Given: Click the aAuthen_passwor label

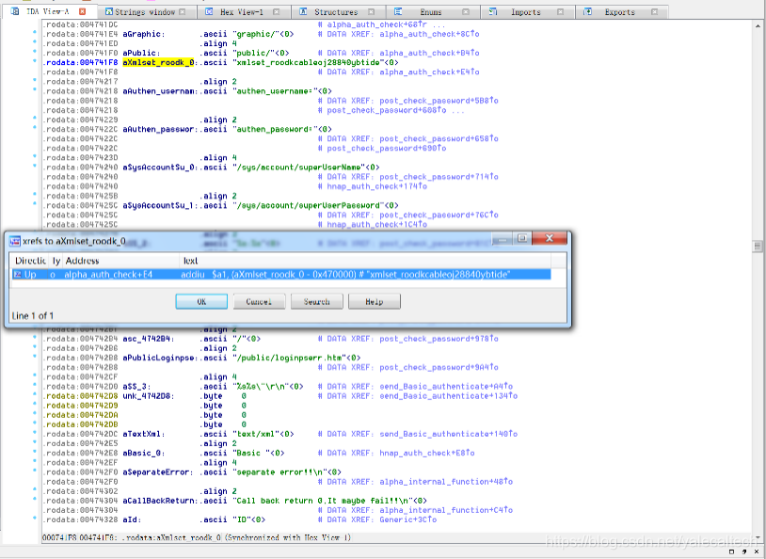Looking at the screenshot, I should pos(161,129).
